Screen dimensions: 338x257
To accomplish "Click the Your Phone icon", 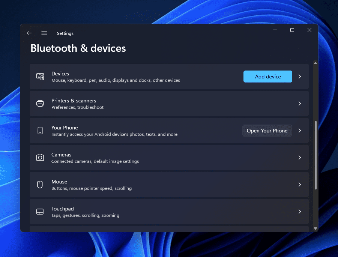I will pyautogui.click(x=40, y=131).
